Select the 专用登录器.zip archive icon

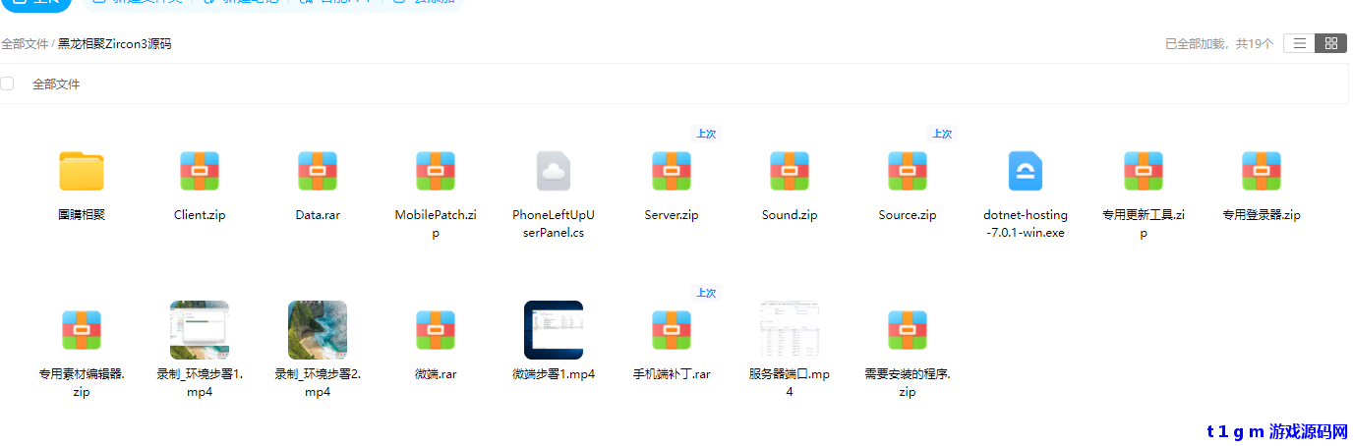pos(1262,171)
